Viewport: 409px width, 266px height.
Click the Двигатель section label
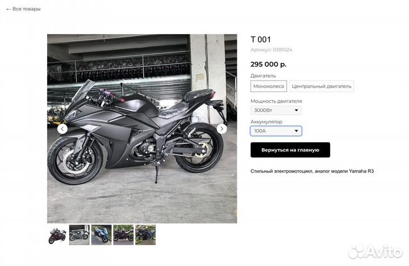click(263, 76)
